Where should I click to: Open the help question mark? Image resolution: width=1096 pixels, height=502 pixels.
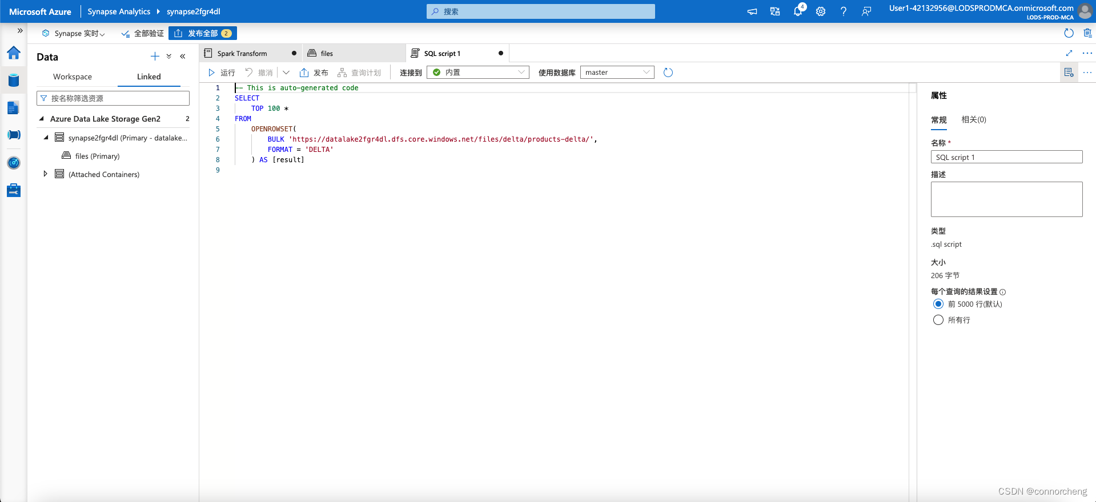pos(844,11)
